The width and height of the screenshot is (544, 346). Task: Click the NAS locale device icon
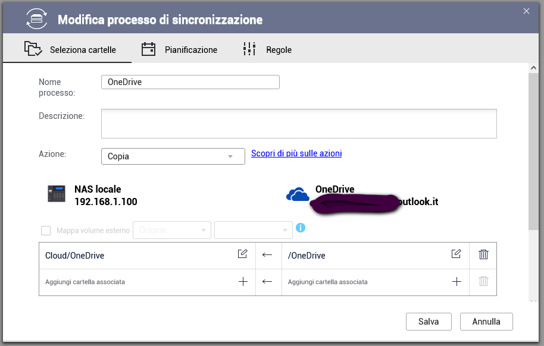tap(57, 194)
